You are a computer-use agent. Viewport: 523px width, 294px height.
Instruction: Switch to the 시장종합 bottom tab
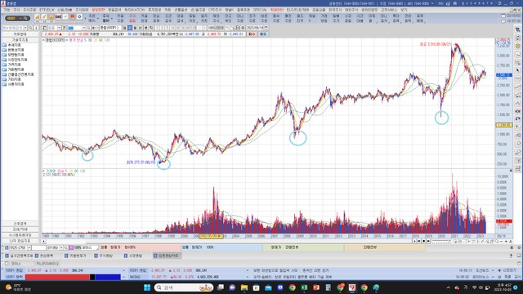[132, 256]
